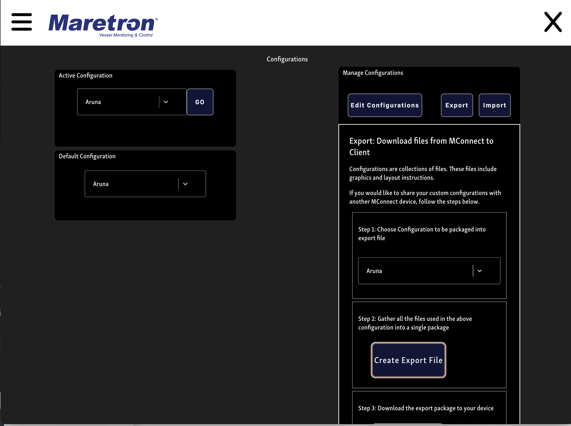This screenshot has height=426, width=571.
Task: Switch to the Import section
Action: click(x=494, y=105)
